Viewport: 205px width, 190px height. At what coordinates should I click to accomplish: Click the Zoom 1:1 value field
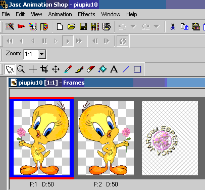click(x=31, y=54)
